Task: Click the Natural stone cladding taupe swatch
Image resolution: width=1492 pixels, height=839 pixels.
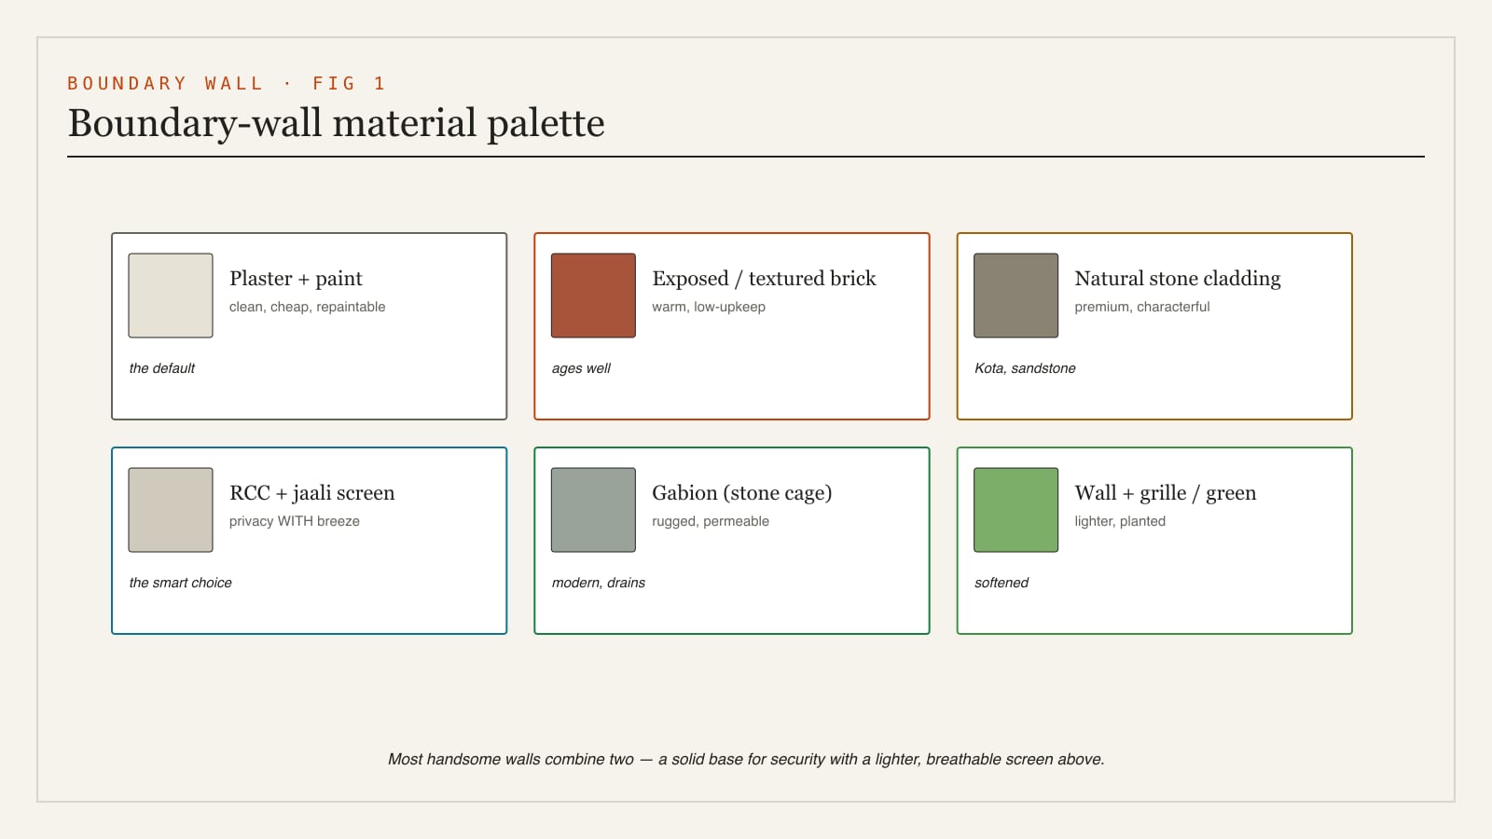Action: point(1015,296)
